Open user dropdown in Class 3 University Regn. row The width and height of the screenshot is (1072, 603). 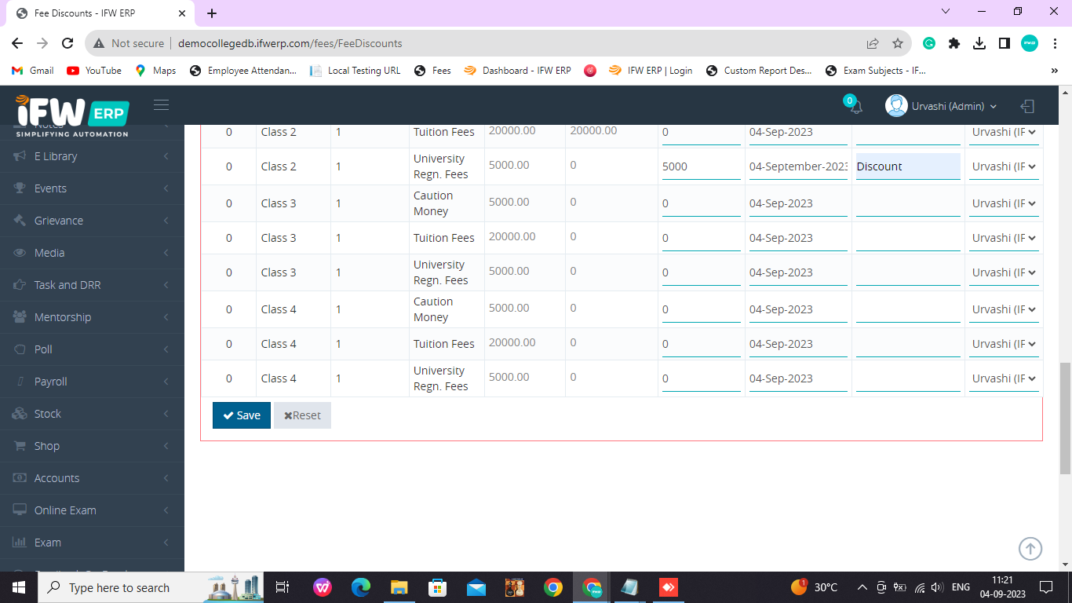point(1004,272)
